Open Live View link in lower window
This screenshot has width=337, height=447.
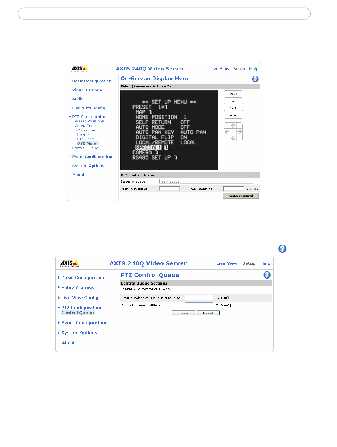(x=227, y=263)
